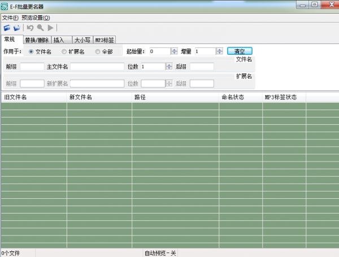Click the 路径 column header

[x=175, y=97]
